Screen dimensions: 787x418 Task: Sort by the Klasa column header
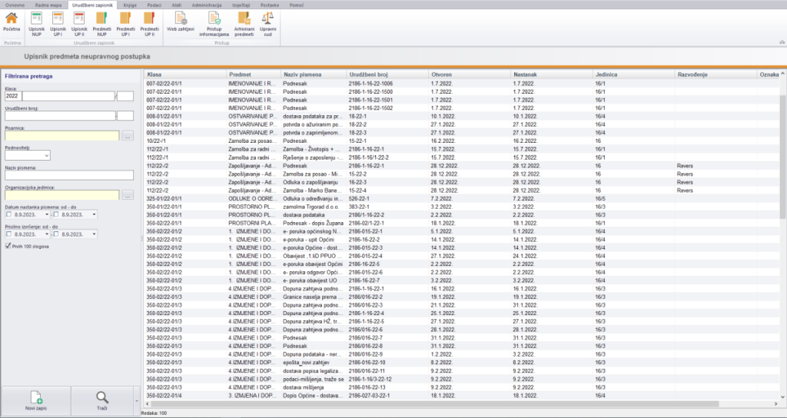185,75
